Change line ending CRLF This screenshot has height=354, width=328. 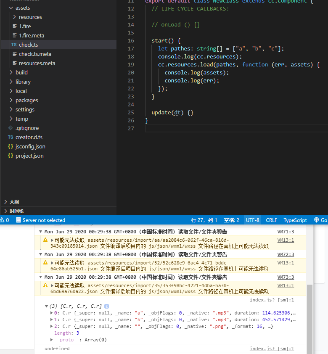(271, 220)
